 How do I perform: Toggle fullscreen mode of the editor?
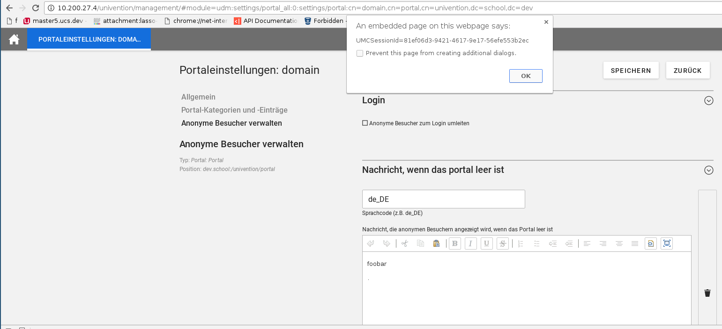pos(666,243)
